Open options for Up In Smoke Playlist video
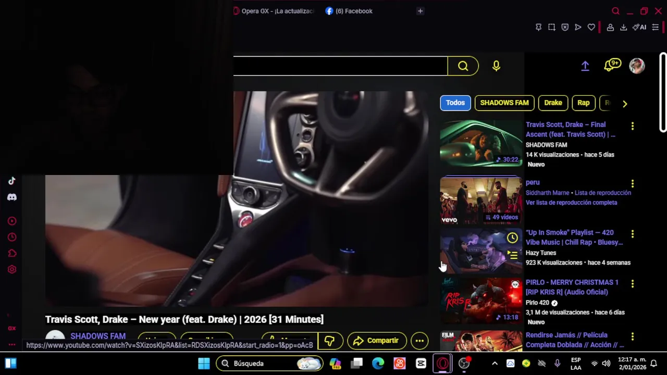 coord(632,234)
